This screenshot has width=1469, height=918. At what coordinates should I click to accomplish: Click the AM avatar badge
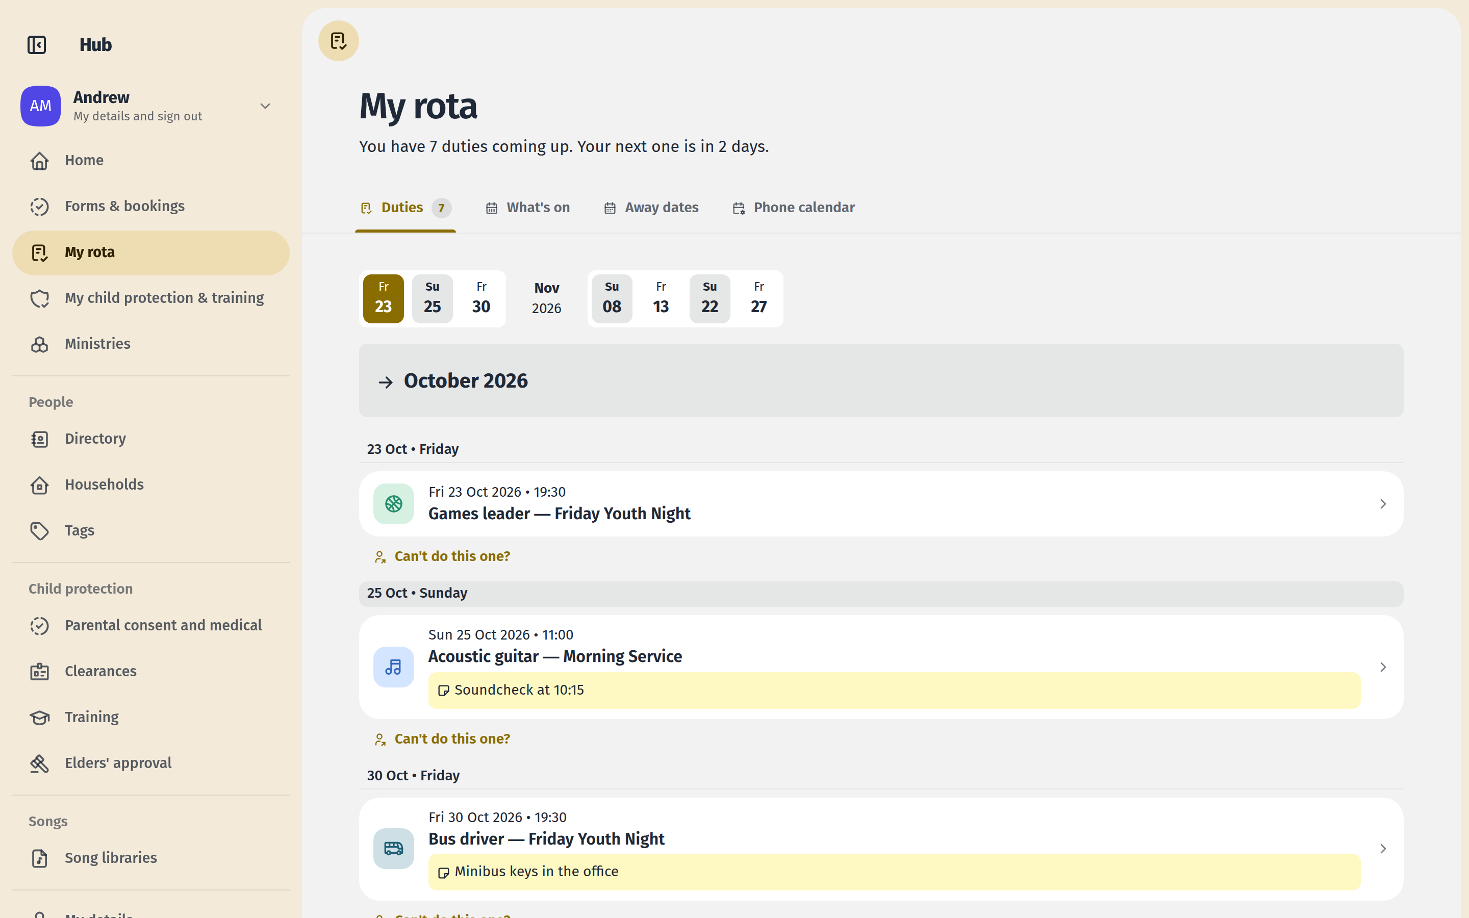point(41,106)
